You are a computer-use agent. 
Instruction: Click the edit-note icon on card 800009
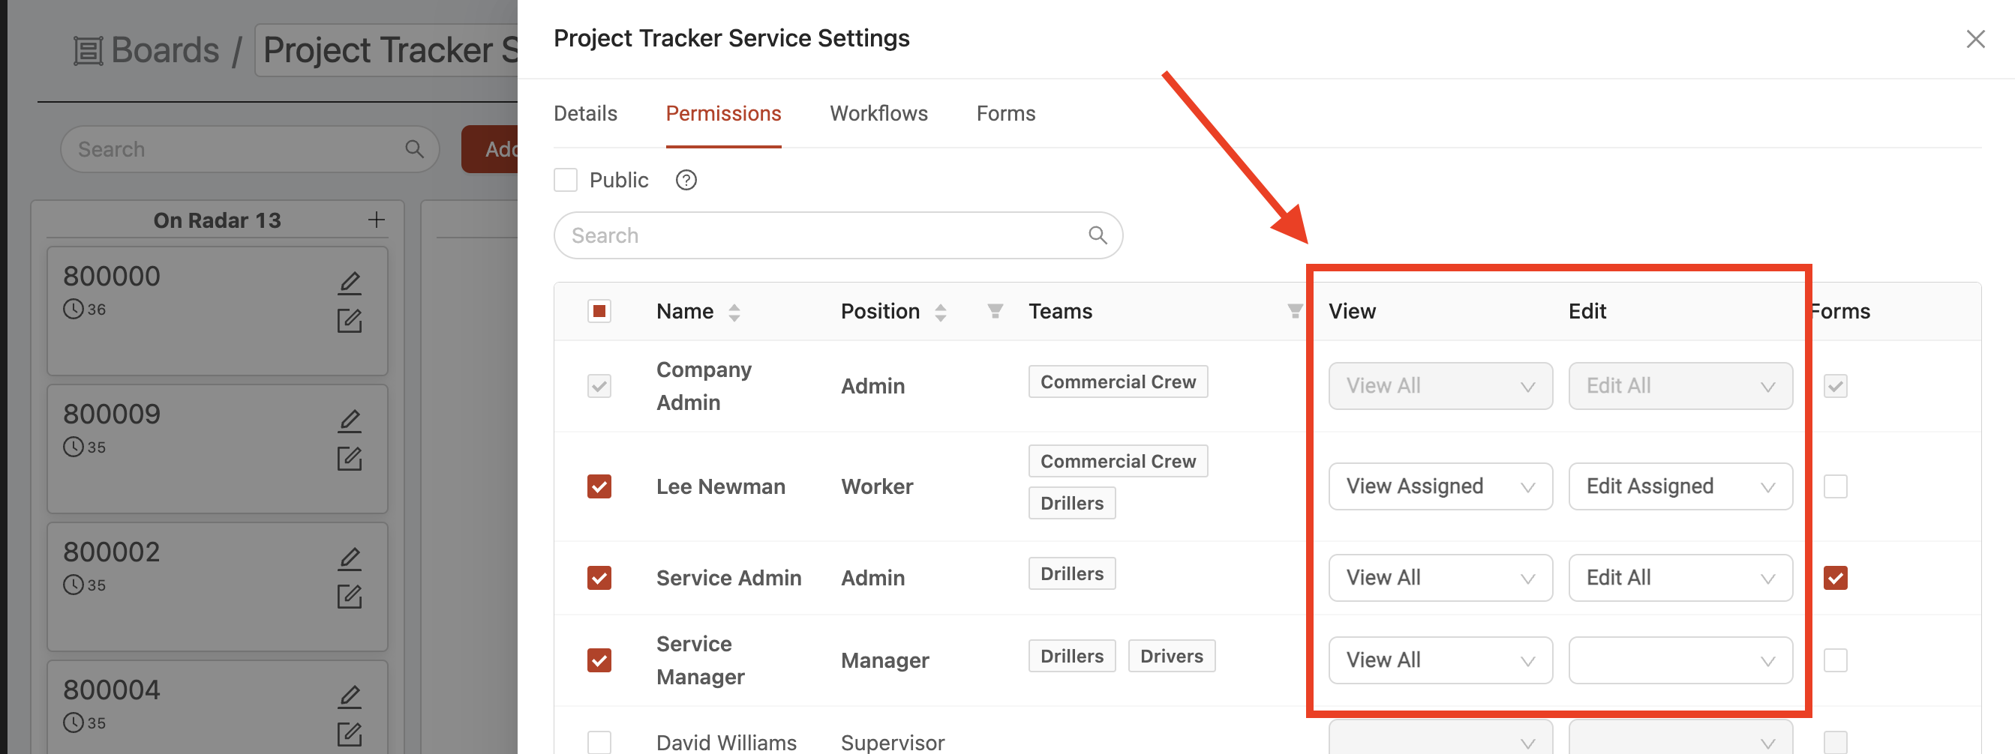350,459
